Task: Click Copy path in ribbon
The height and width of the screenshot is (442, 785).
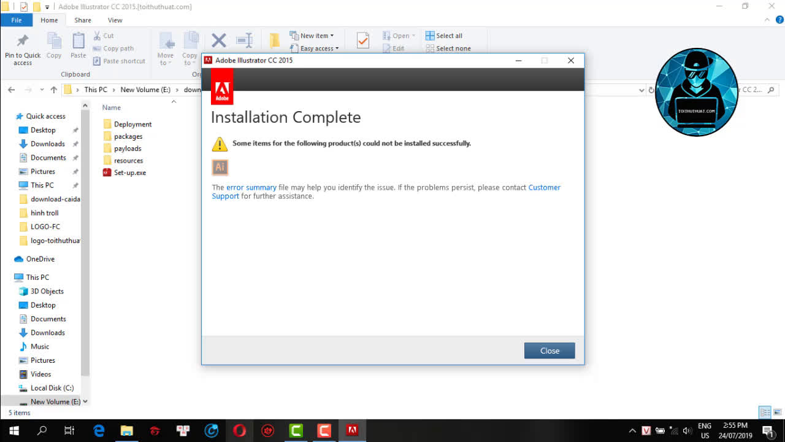Action: [x=113, y=48]
